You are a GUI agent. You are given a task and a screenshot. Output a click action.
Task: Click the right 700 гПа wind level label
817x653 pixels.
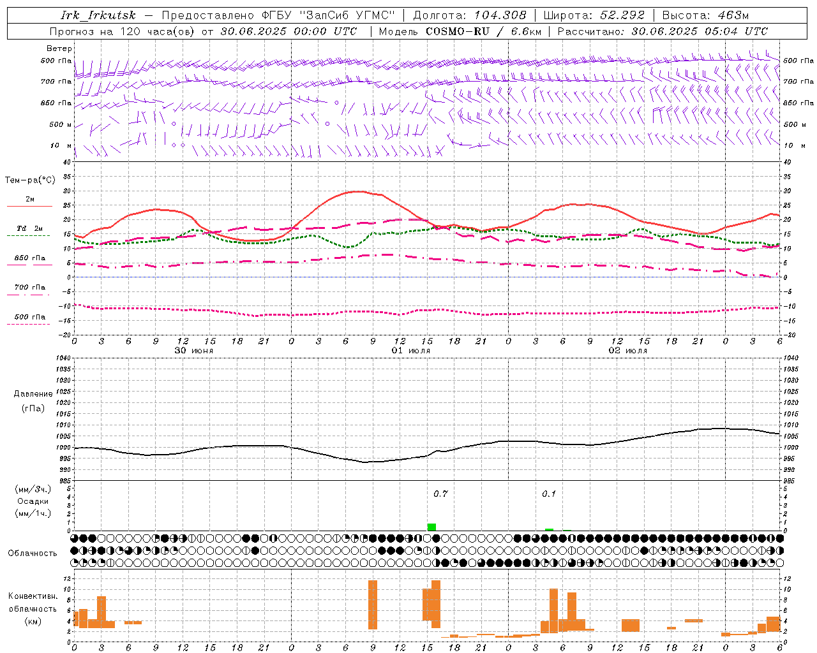[x=798, y=82]
